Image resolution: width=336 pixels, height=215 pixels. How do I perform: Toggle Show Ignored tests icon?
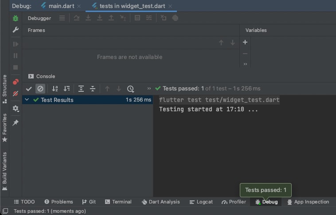coord(40,89)
